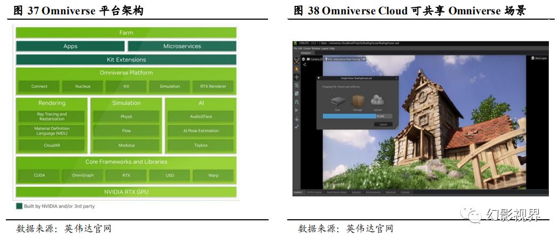
Task: Open the Help menu
Action: click(332, 48)
